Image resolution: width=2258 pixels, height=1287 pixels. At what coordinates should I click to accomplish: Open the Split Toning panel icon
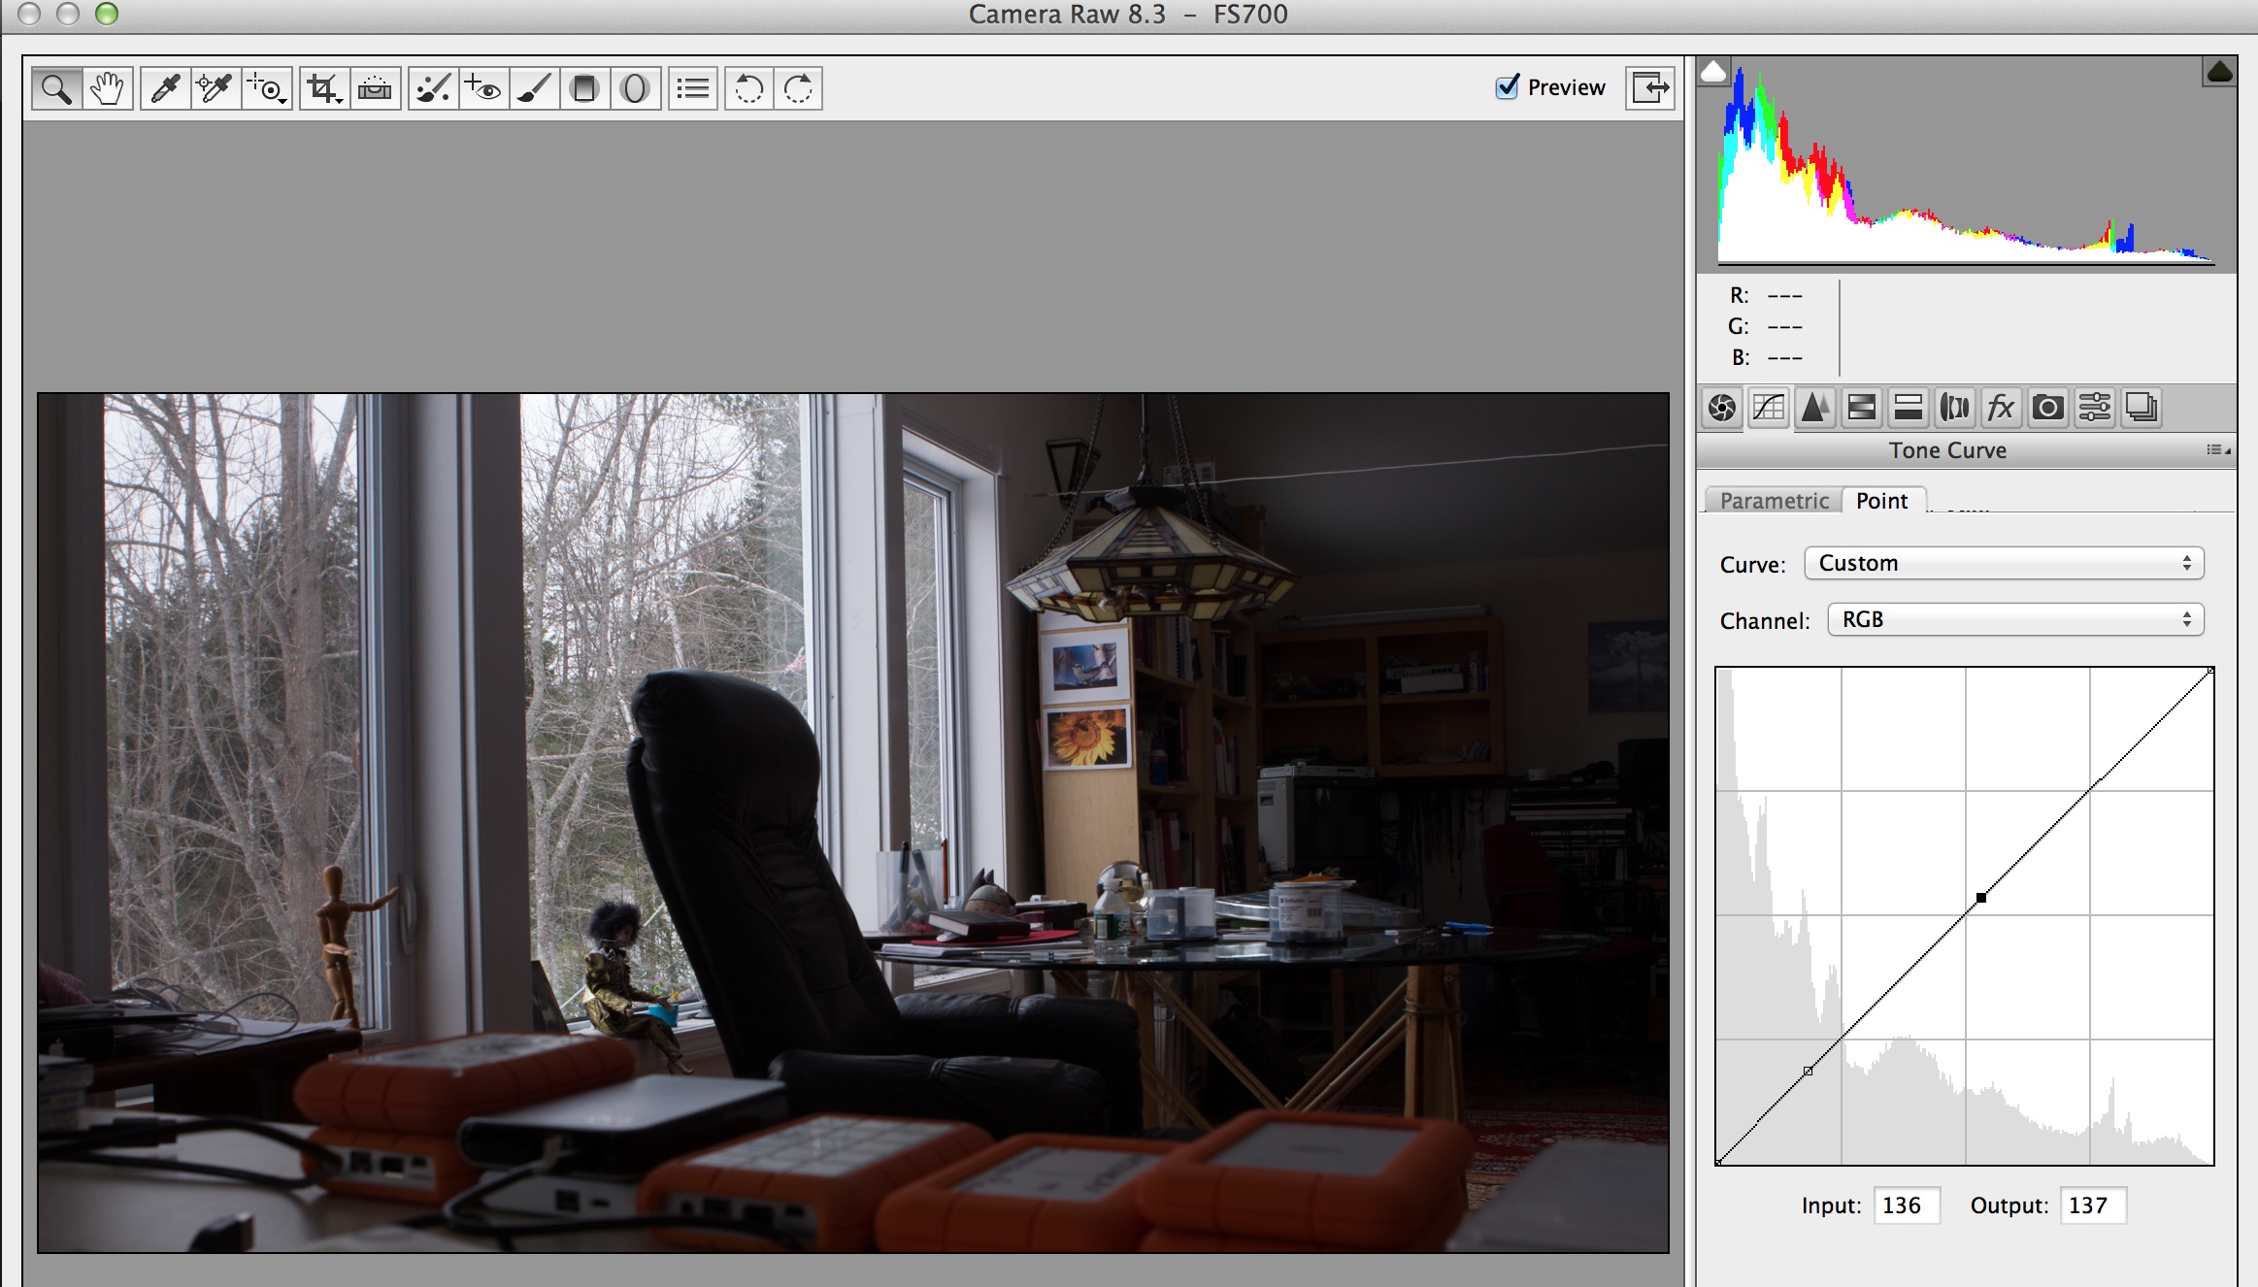(1909, 408)
